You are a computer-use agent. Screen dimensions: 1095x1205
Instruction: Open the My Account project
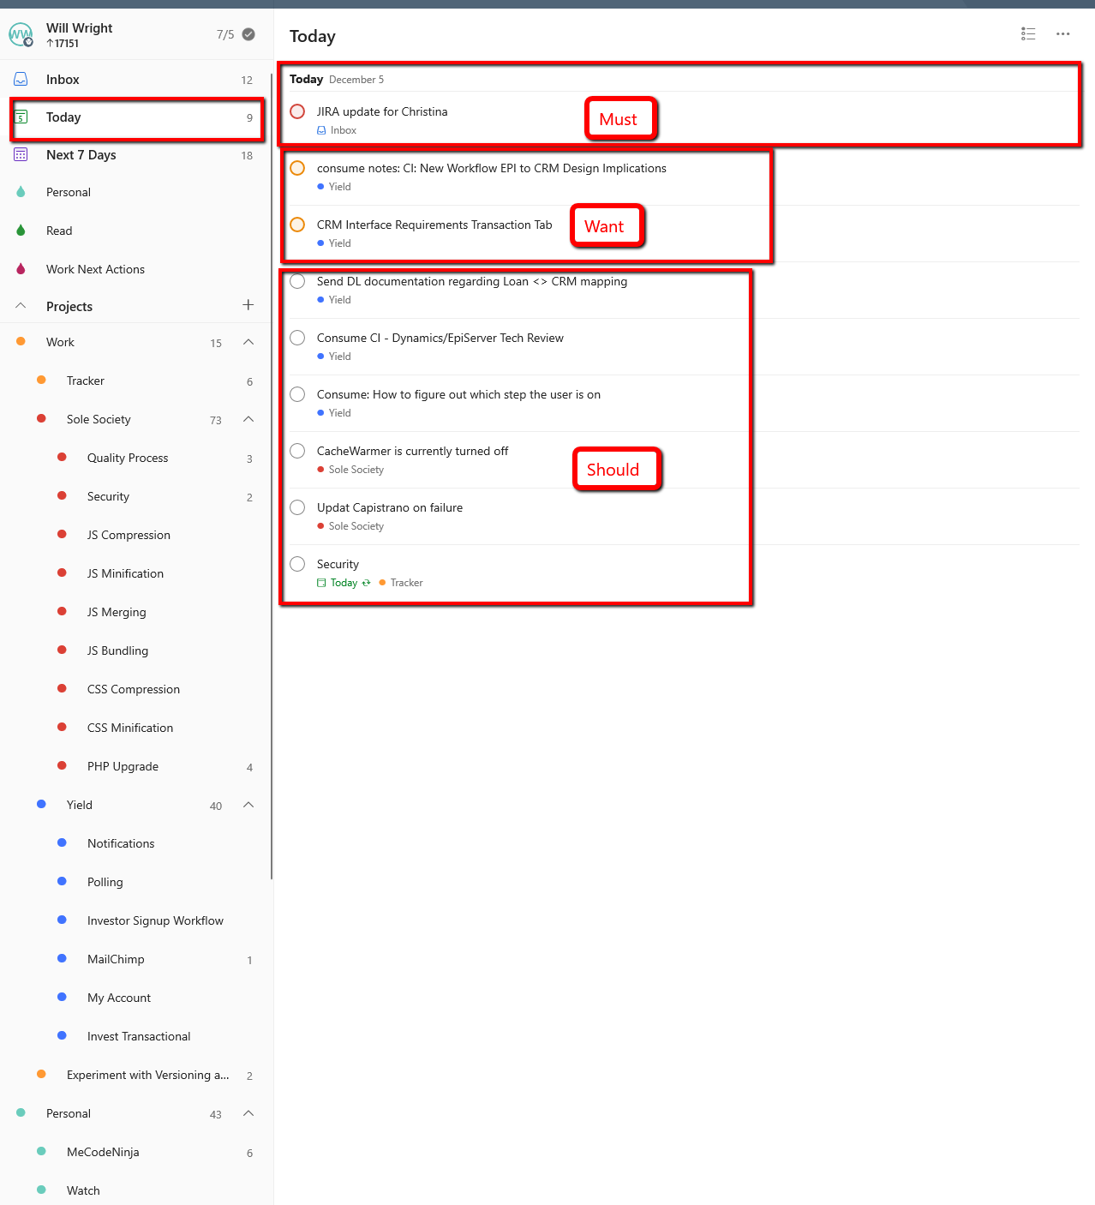pyautogui.click(x=135, y=998)
